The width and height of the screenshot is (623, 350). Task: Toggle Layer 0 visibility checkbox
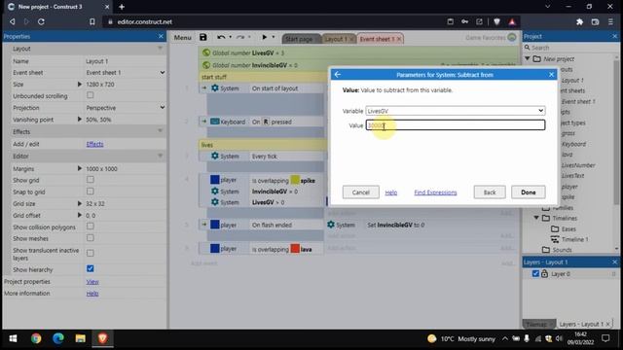(535, 273)
